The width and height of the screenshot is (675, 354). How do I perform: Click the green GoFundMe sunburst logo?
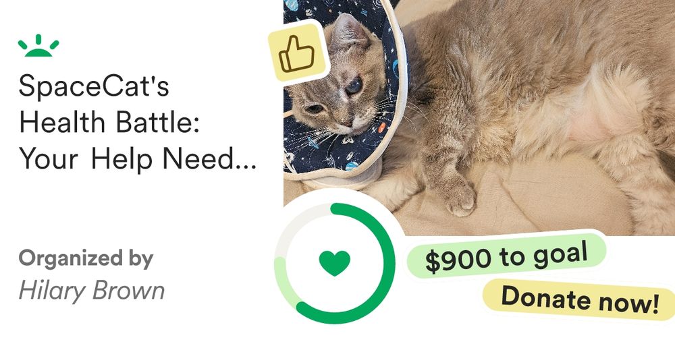click(38, 46)
